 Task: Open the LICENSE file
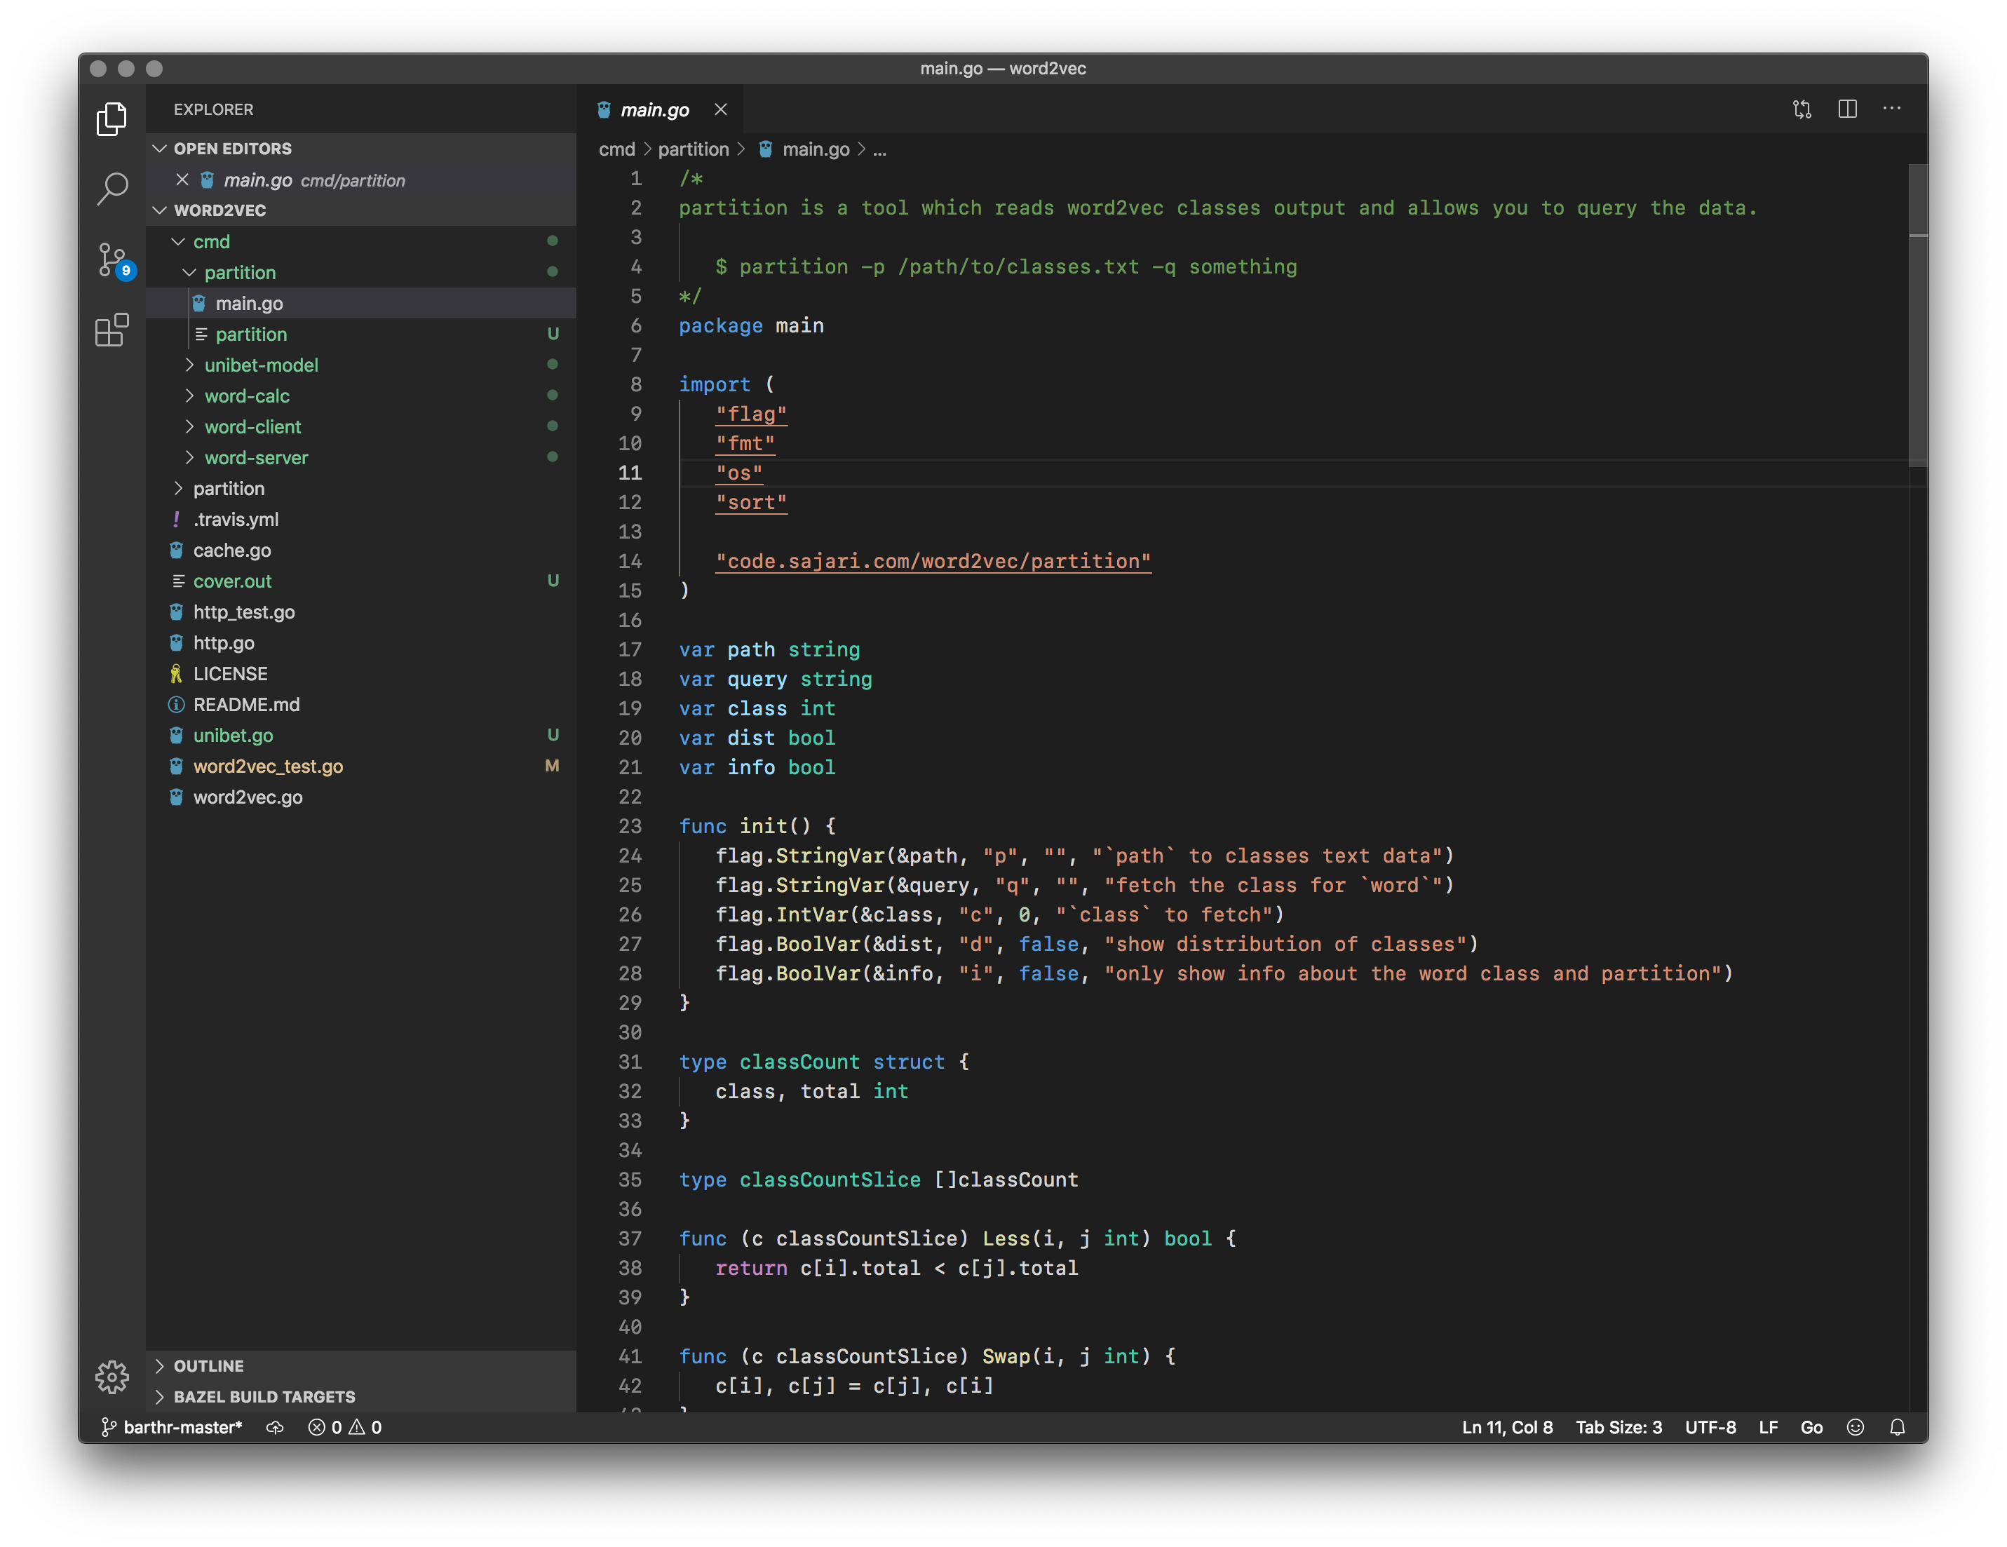[x=361, y=674]
